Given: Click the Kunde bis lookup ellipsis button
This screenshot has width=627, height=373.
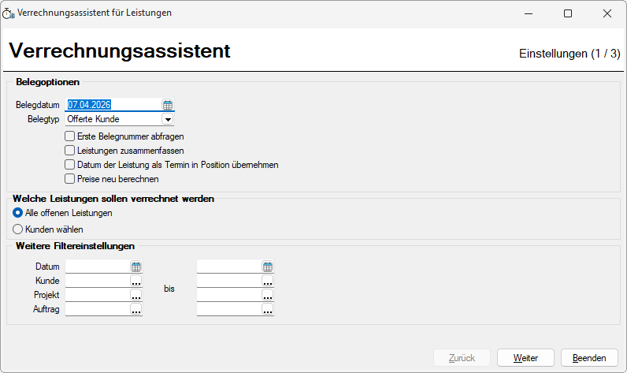Looking at the screenshot, I should point(267,282).
